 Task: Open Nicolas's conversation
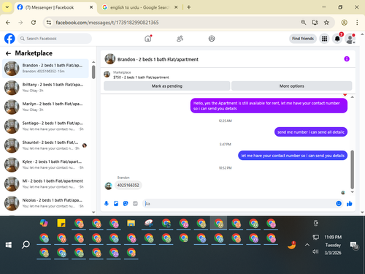click(45, 203)
